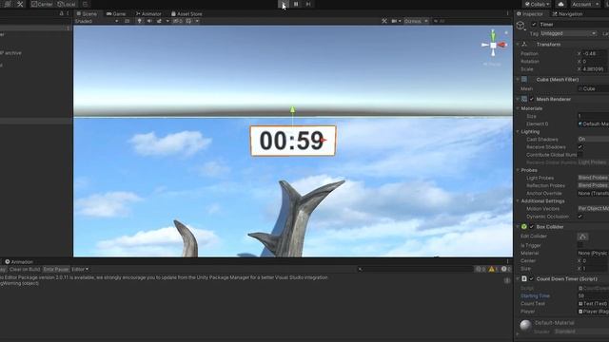Open the Shaded draw mode dropdown
Image resolution: width=609 pixels, height=342 pixels.
97,21
